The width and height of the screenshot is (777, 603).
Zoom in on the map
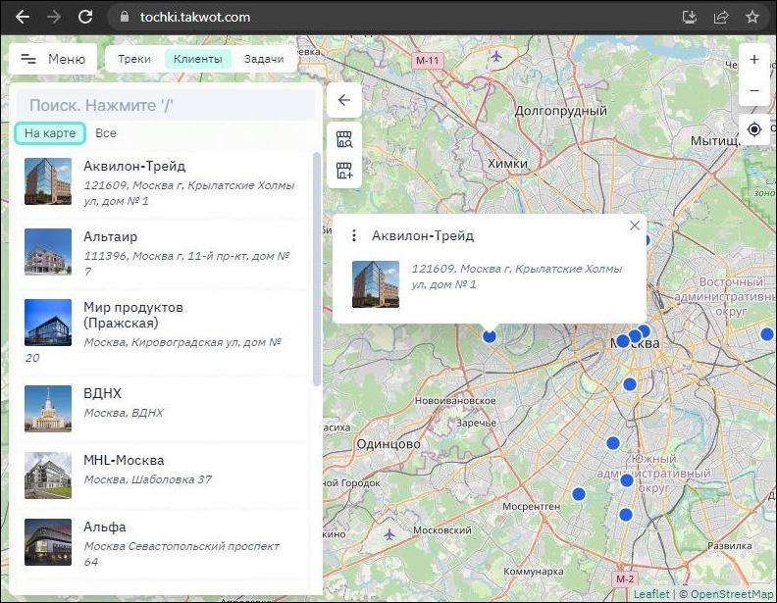(753, 60)
